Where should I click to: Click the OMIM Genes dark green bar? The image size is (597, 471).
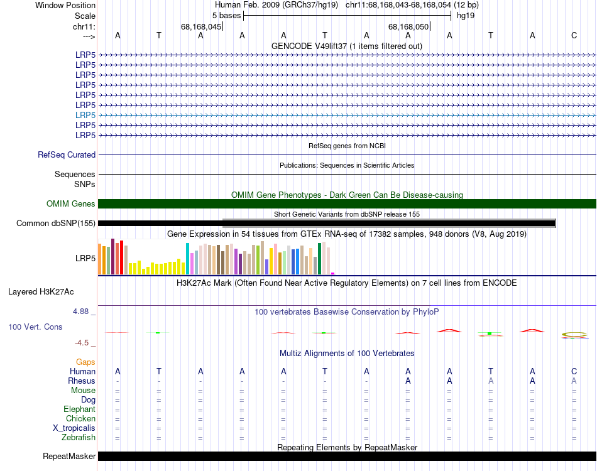(347, 203)
